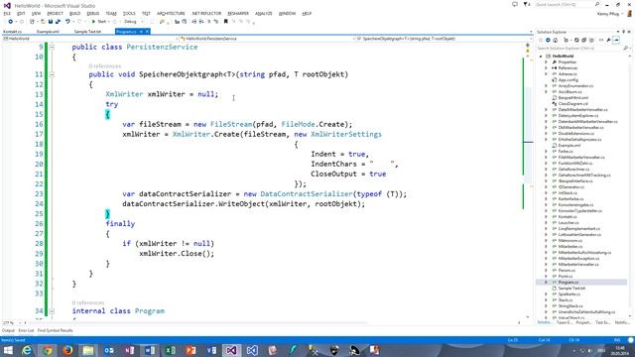Click the Home icon in Solution Explorer

click(x=556, y=40)
